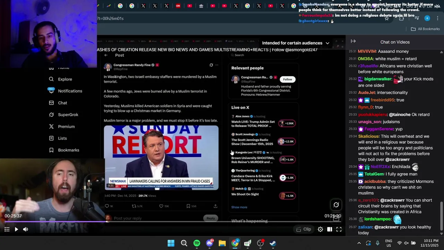Follow Congressman Randy Fine
The width and height of the screenshot is (444, 250).
[288, 79]
